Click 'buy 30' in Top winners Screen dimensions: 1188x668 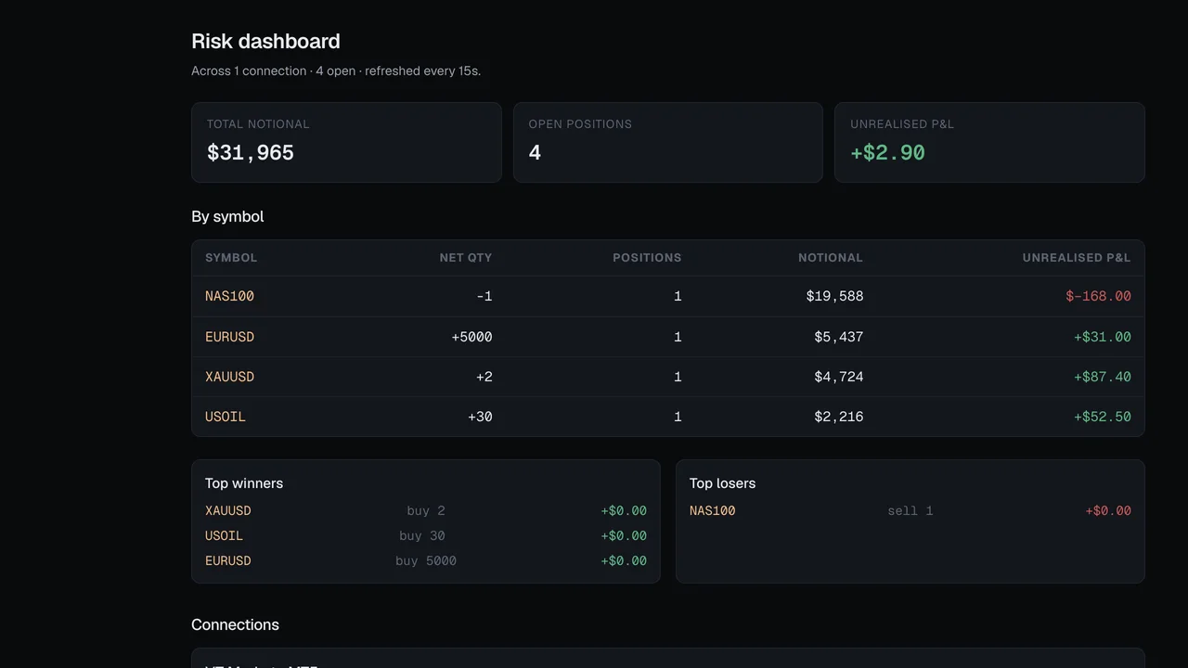pos(422,535)
